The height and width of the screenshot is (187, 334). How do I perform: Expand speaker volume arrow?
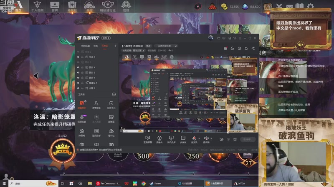coord(211,139)
